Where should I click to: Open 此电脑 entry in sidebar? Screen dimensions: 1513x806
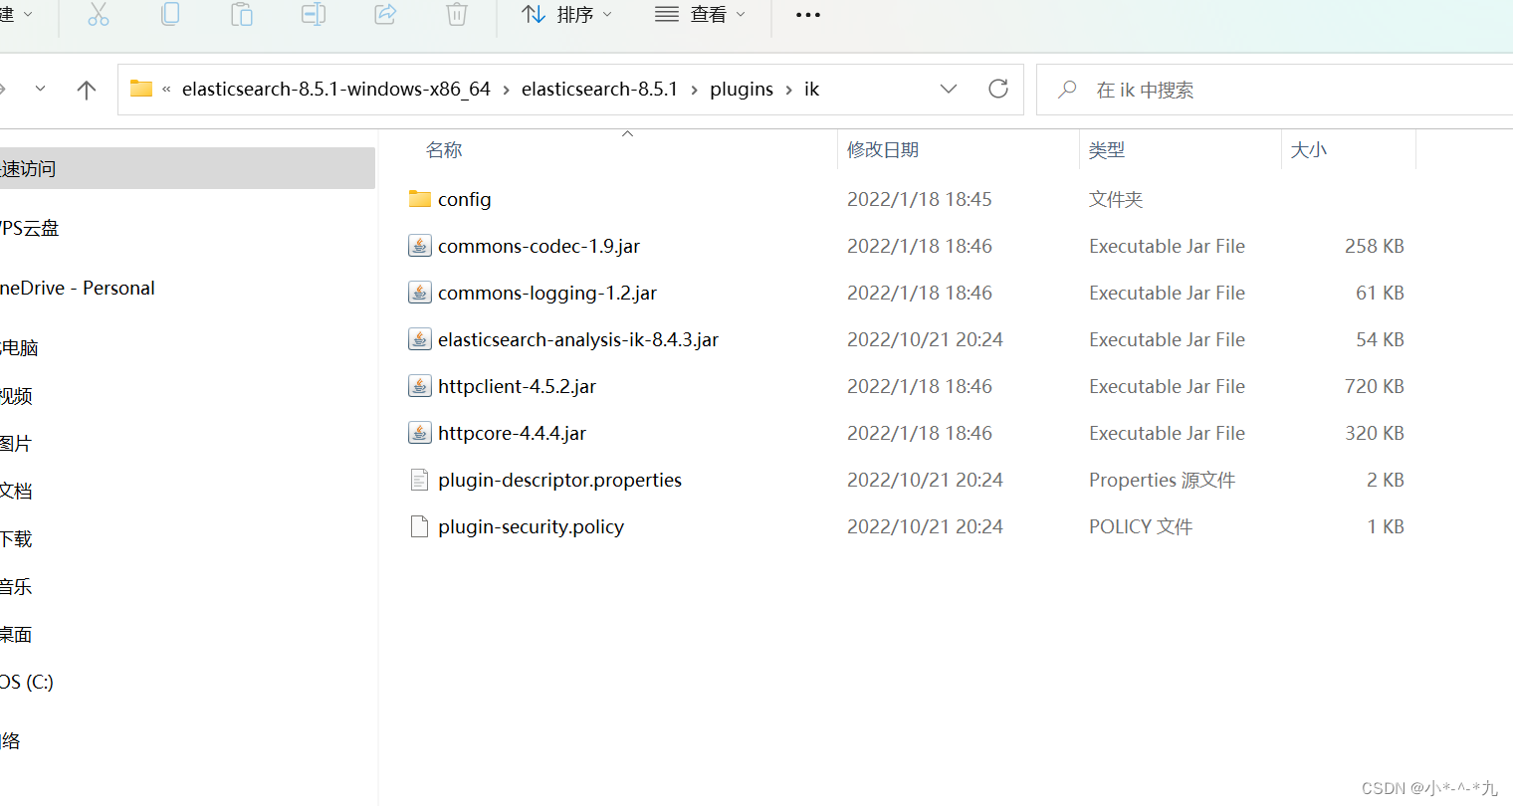[x=19, y=347]
